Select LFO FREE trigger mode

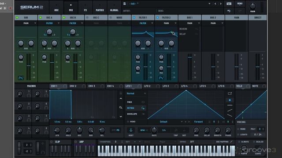(136, 102)
